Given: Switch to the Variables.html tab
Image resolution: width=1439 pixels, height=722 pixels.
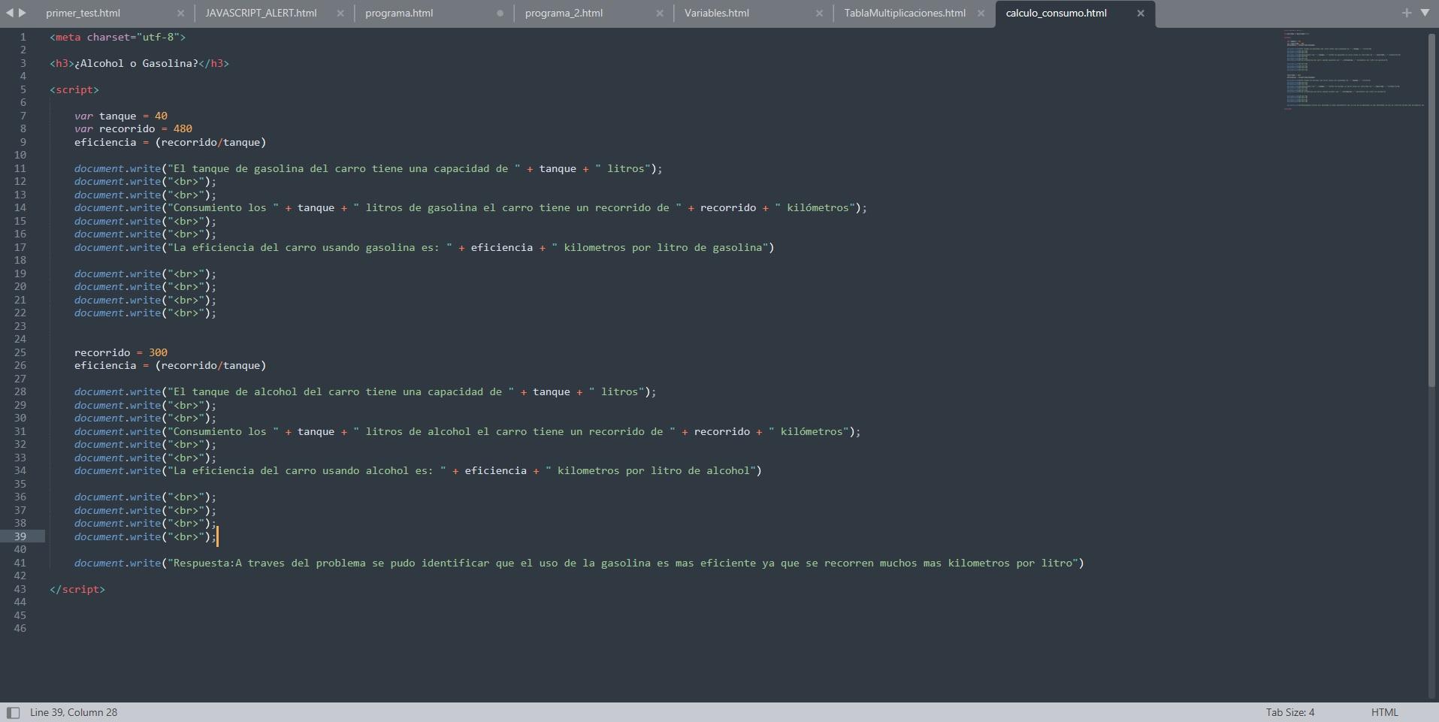Looking at the screenshot, I should [717, 13].
